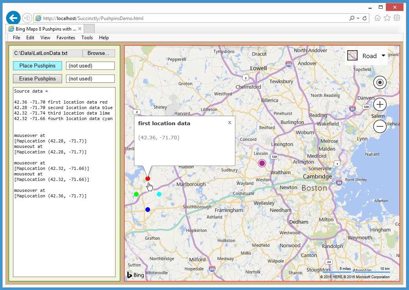Click the Route 3 shield near Chelmsford
The image size is (409, 290).
(246, 78)
